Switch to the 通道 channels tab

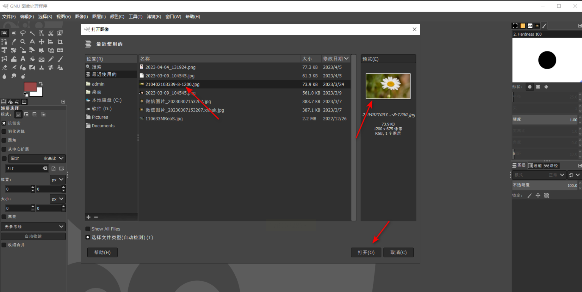pyautogui.click(x=535, y=166)
